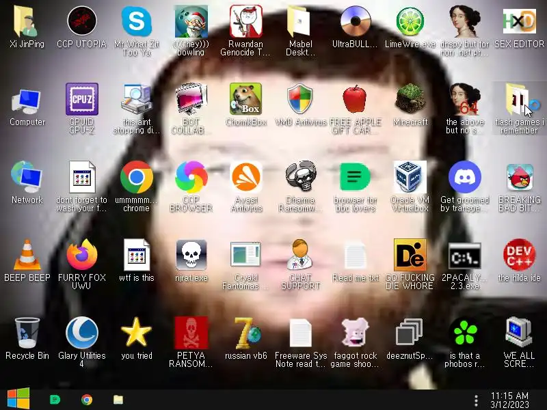Image resolution: width=547 pixels, height=410 pixels.
Task: Click the Dharma Ransomw... skull icon
Action: pyautogui.click(x=300, y=176)
